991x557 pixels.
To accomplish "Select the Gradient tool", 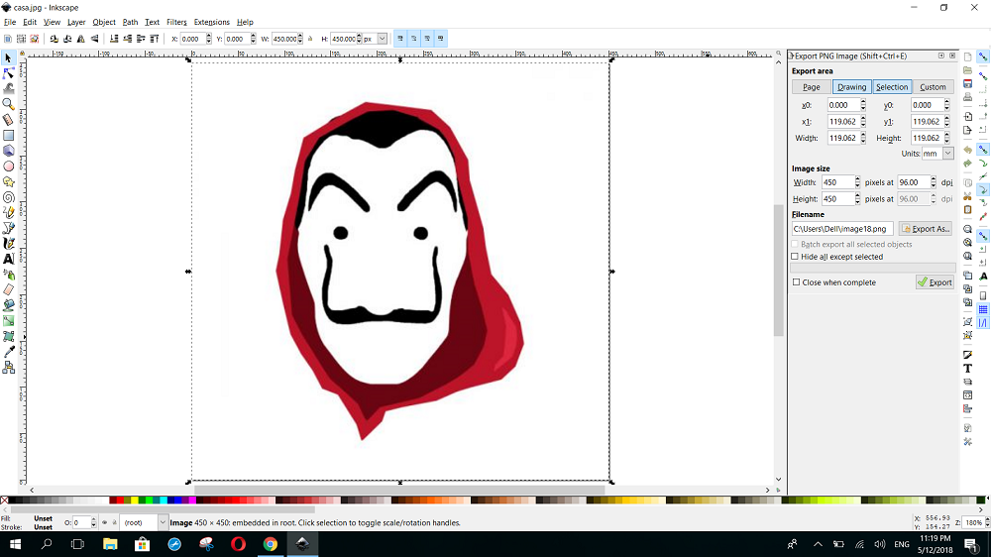I will [8, 320].
